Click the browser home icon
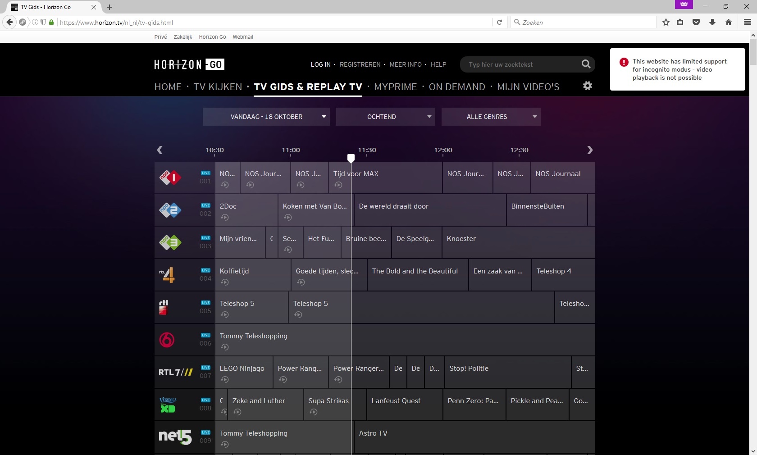 coord(729,22)
